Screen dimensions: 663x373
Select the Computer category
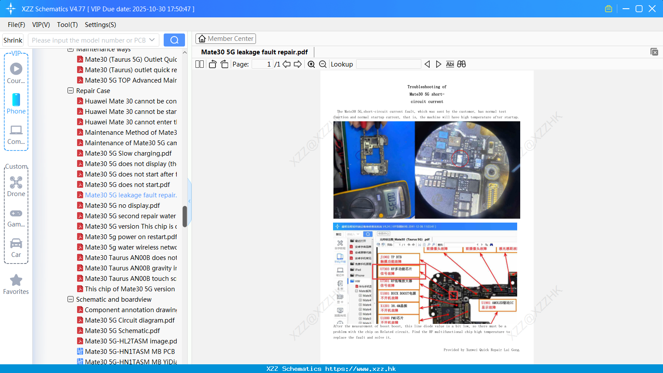pyautogui.click(x=16, y=135)
